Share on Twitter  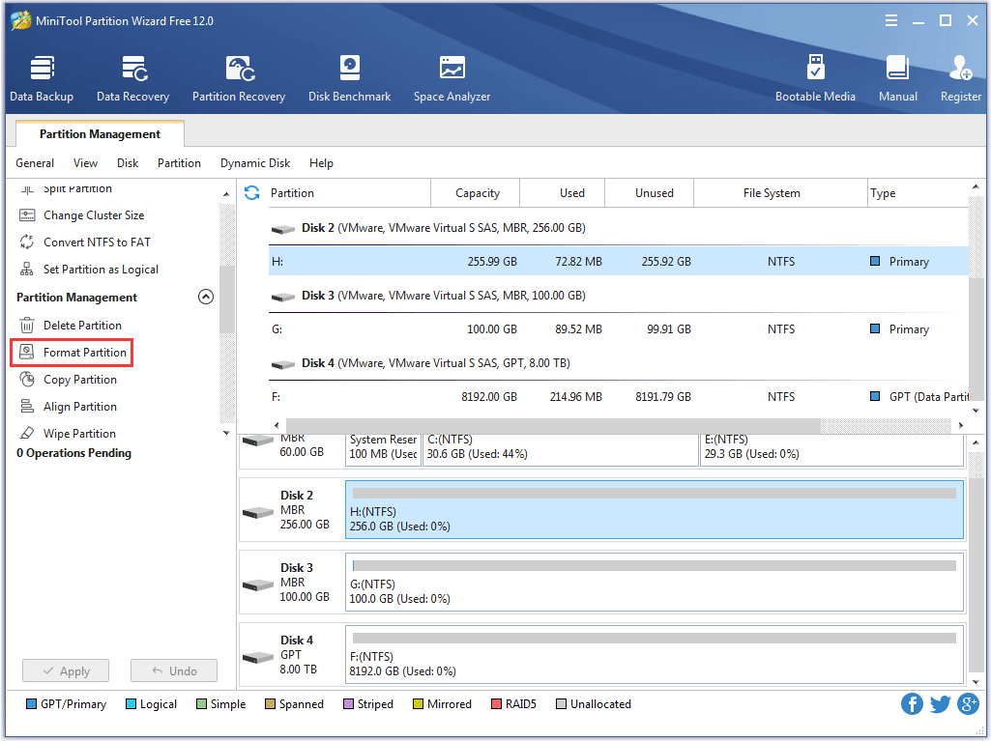(x=941, y=703)
